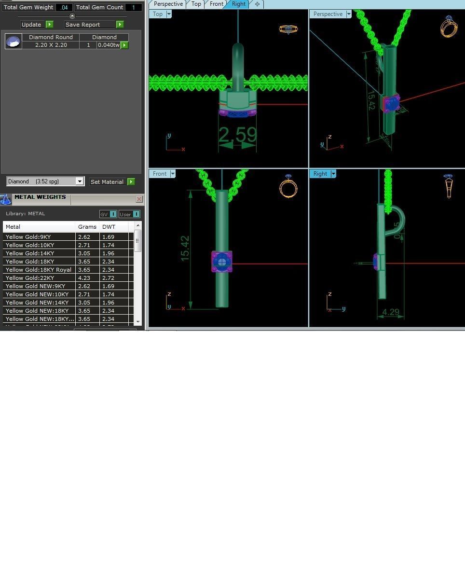Click the Top viewport title label
465x581 pixels.
(158, 14)
